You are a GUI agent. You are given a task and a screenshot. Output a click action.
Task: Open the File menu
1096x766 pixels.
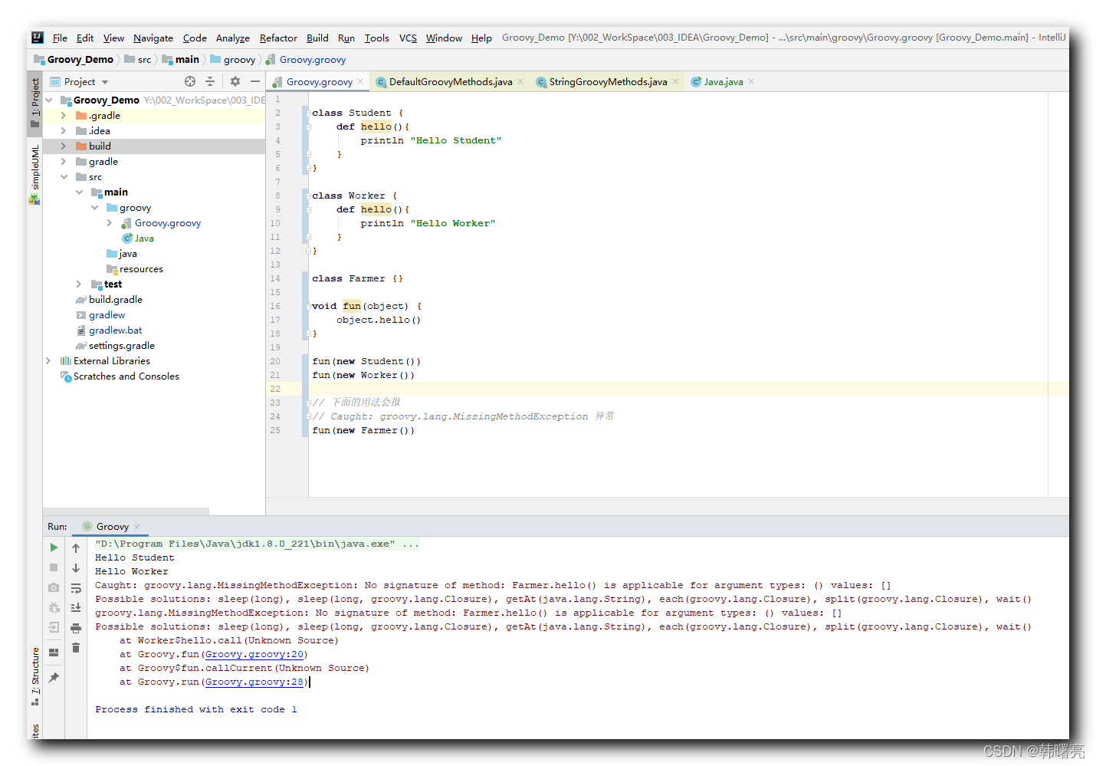point(60,38)
